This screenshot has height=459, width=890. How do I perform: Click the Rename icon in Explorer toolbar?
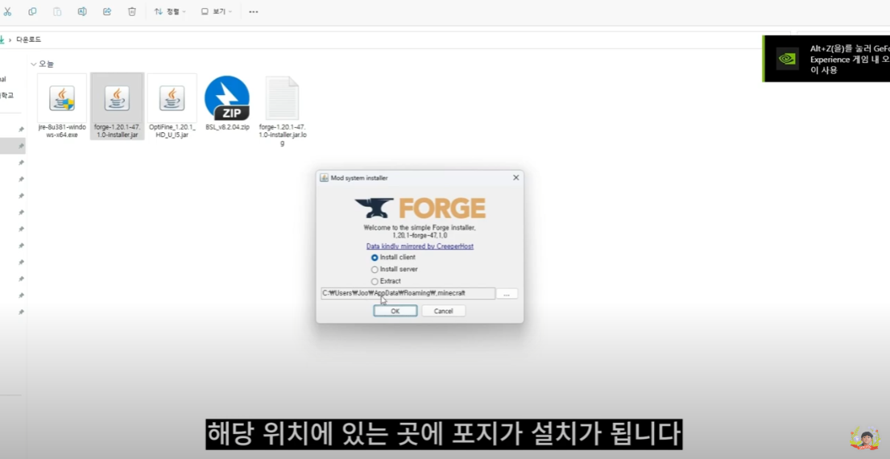pos(82,11)
